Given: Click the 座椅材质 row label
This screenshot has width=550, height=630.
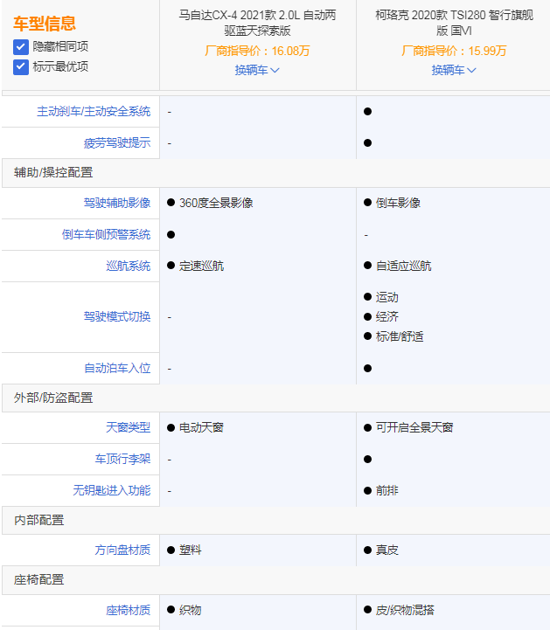Looking at the screenshot, I should click(x=129, y=610).
